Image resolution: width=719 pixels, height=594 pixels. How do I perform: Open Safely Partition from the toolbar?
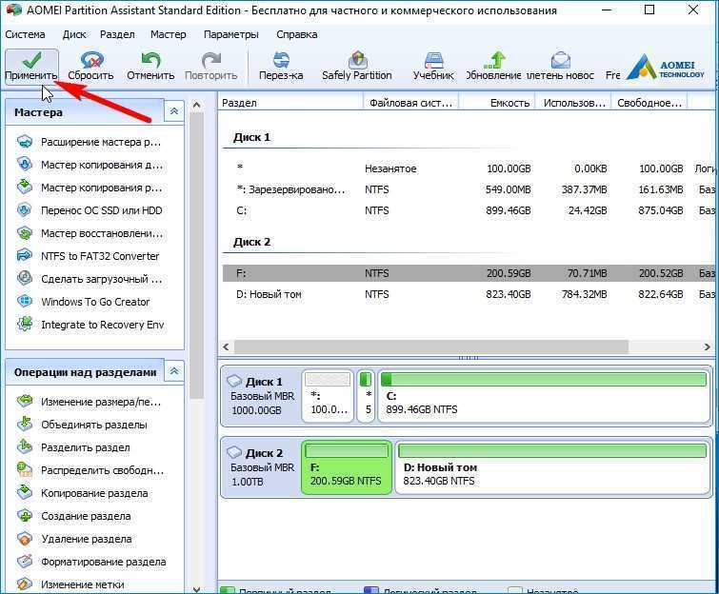pyautogui.click(x=357, y=67)
